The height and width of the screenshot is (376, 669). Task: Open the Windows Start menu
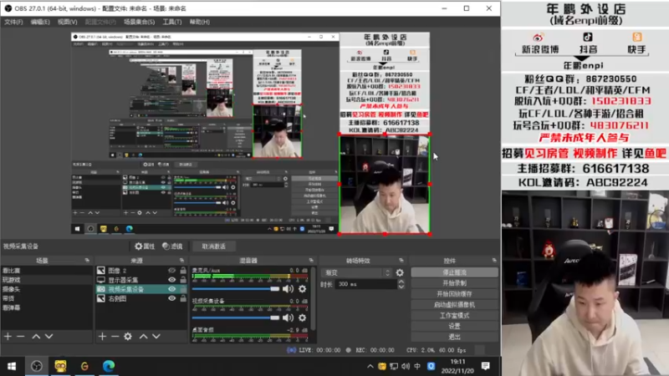[12, 366]
